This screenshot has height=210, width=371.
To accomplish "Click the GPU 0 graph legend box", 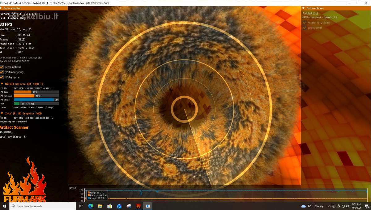I will 97,195.
